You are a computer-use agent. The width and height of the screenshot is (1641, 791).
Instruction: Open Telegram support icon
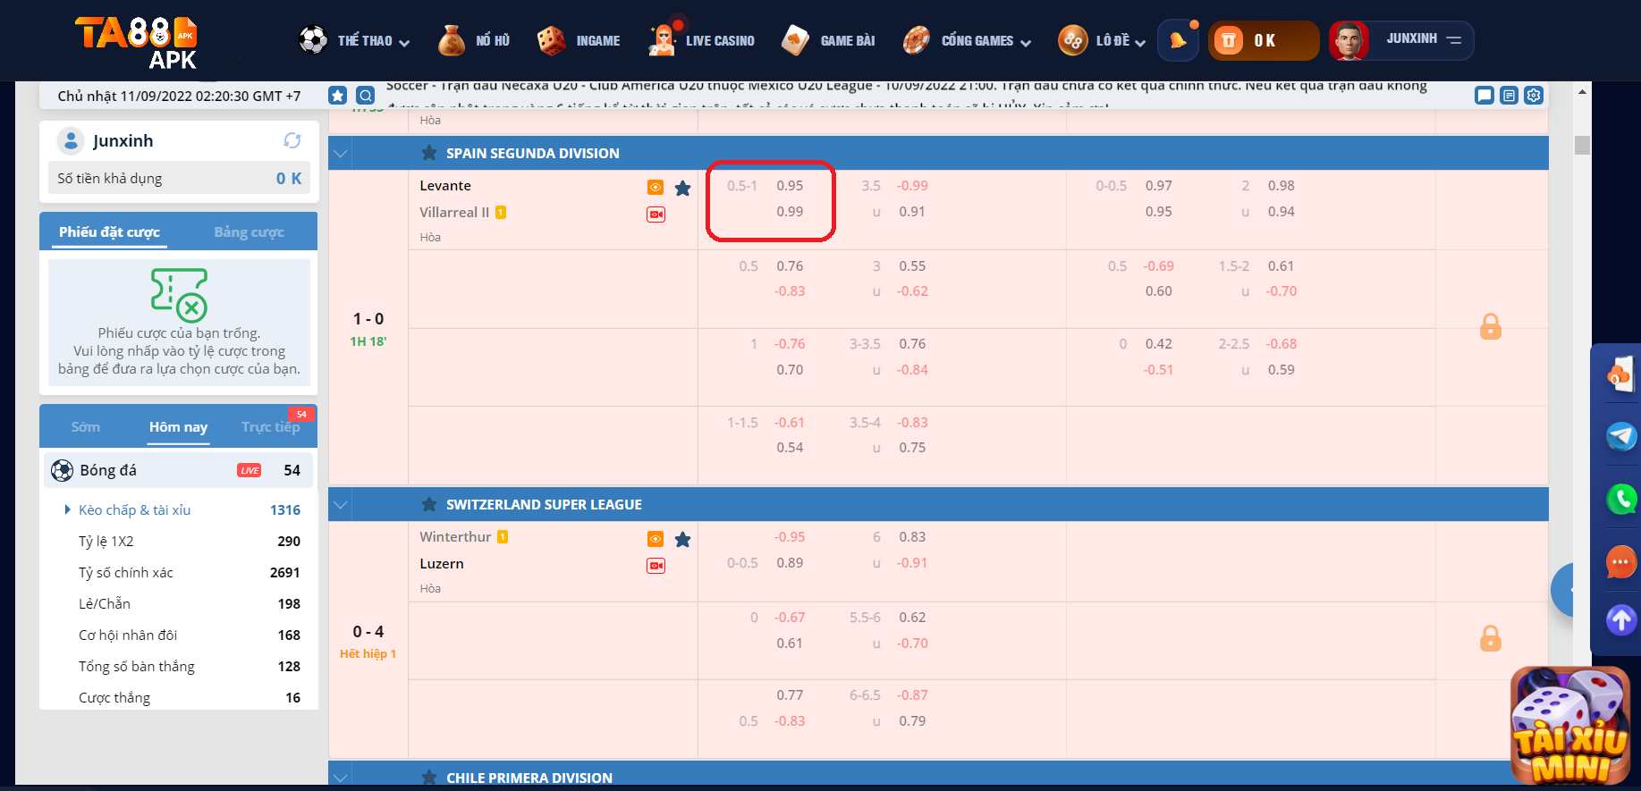[1620, 436]
